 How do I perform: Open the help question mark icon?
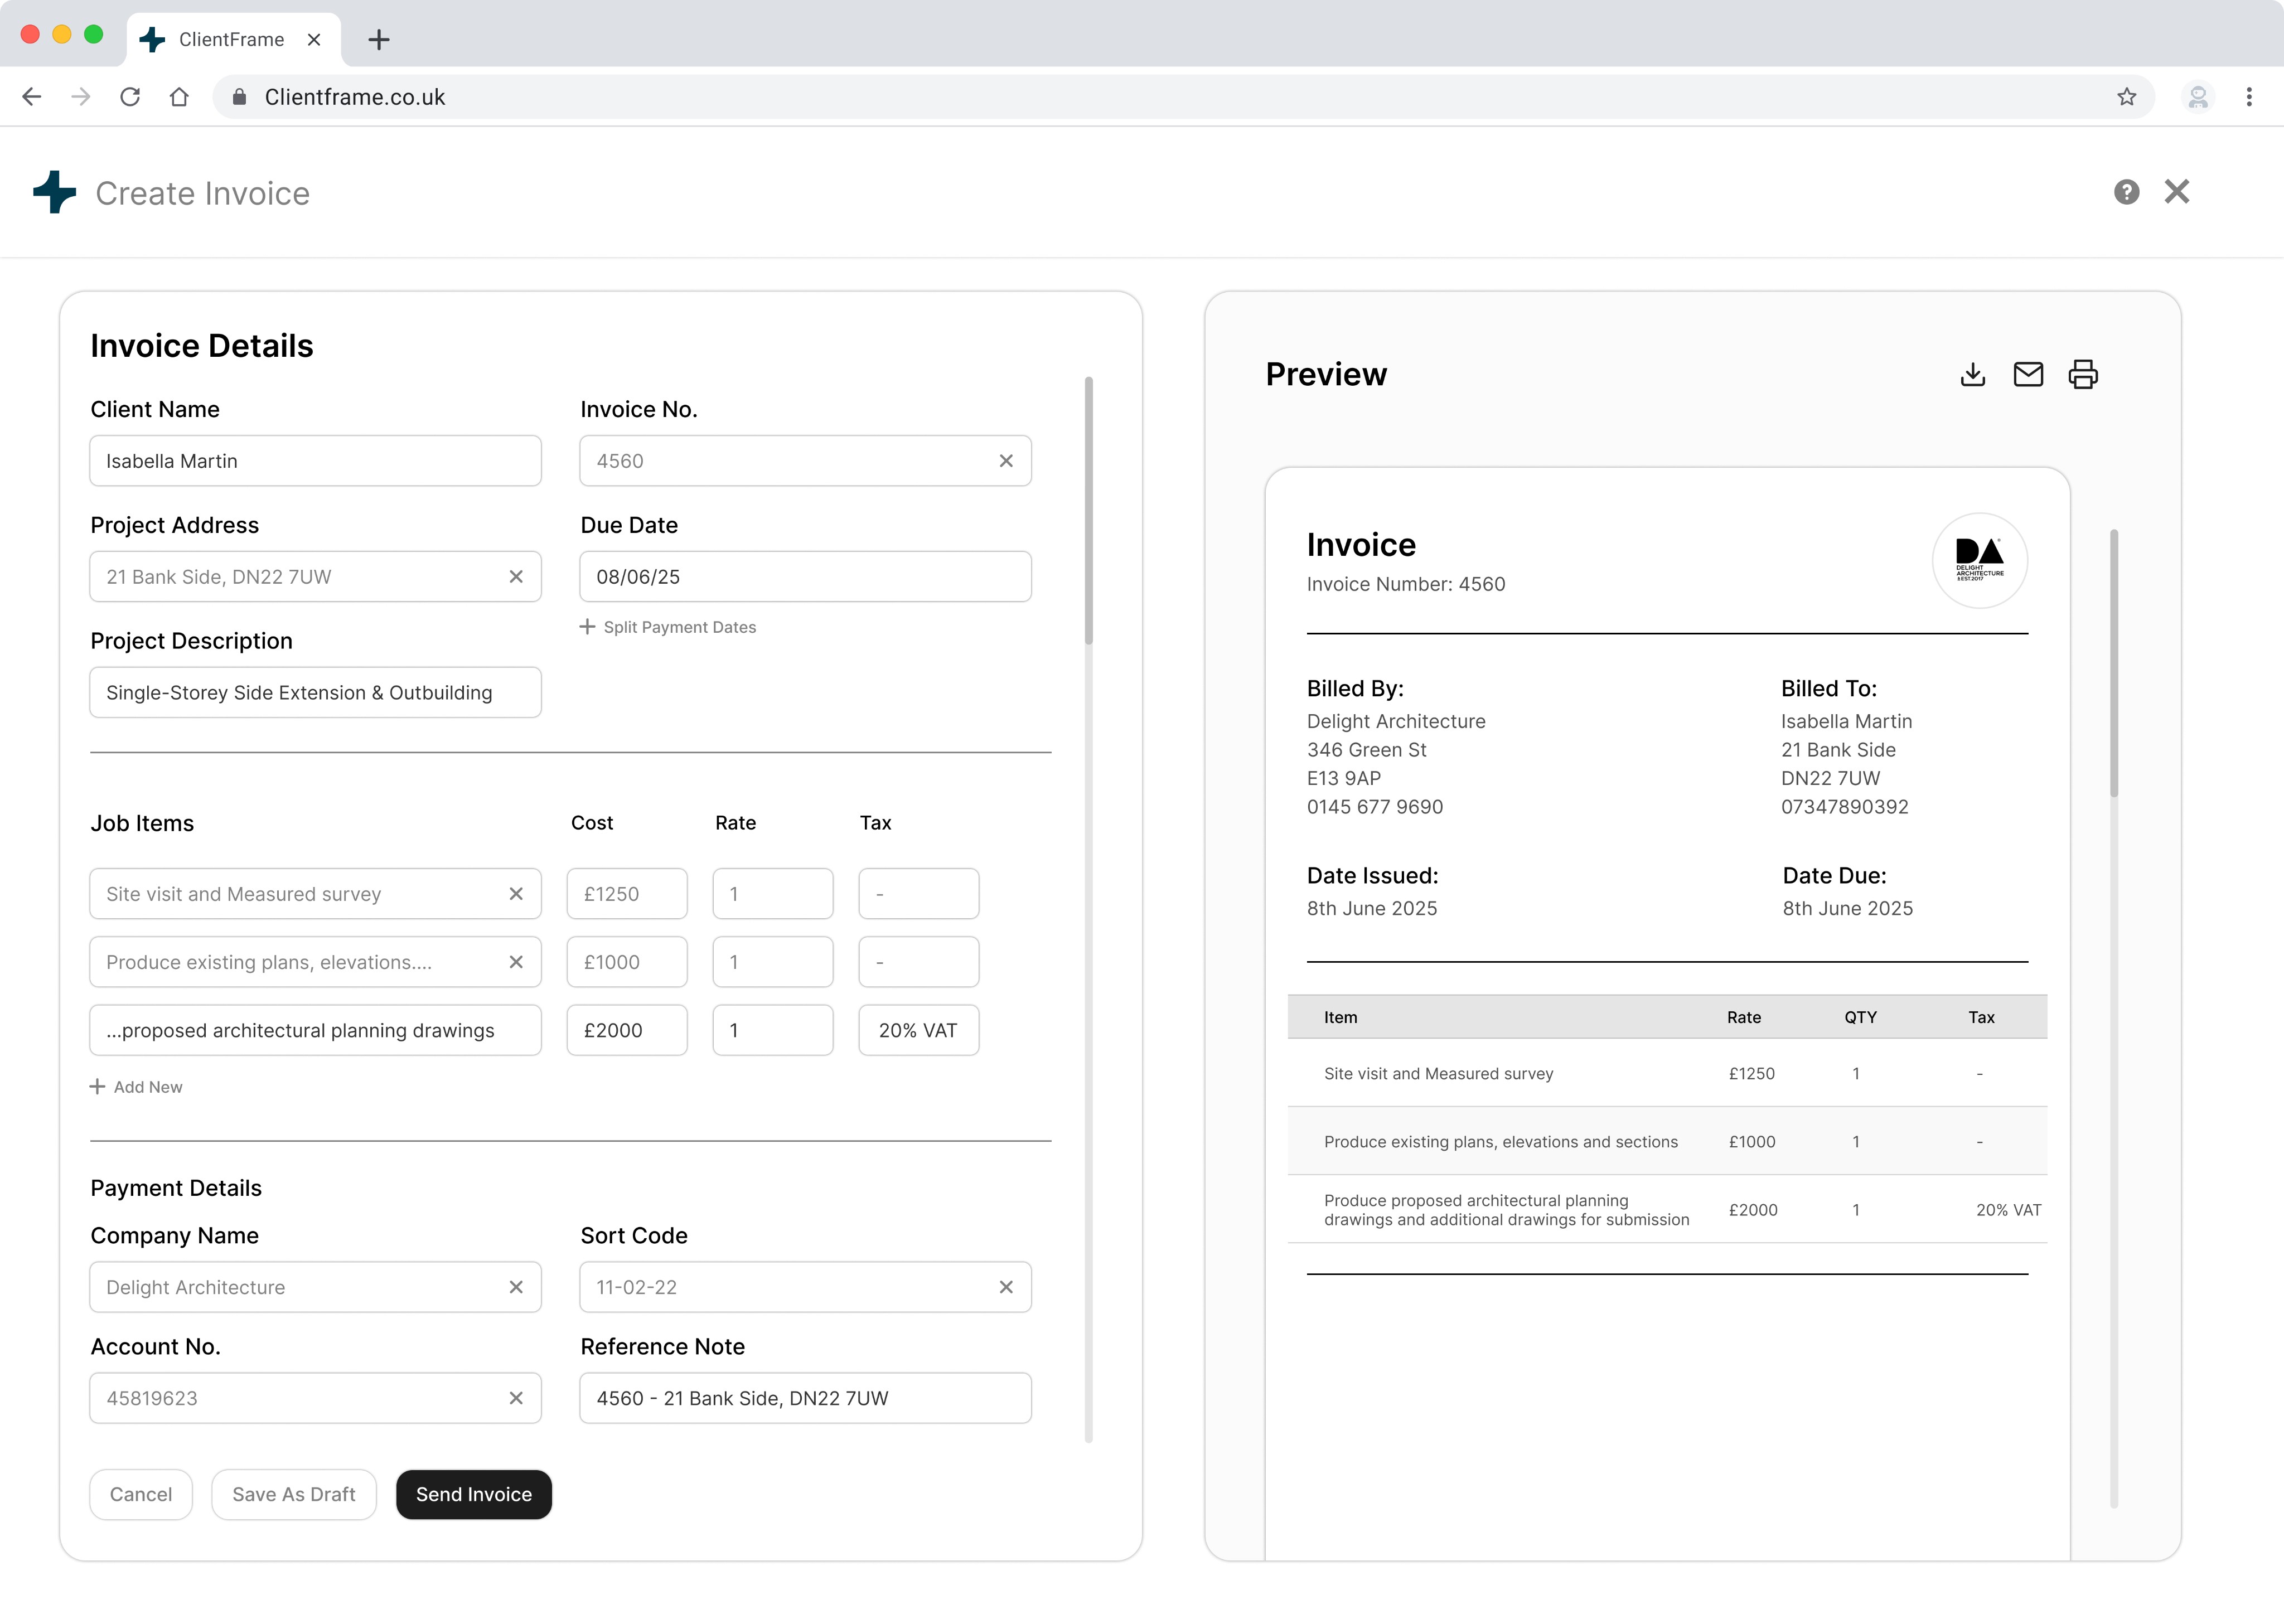pos(2126,192)
